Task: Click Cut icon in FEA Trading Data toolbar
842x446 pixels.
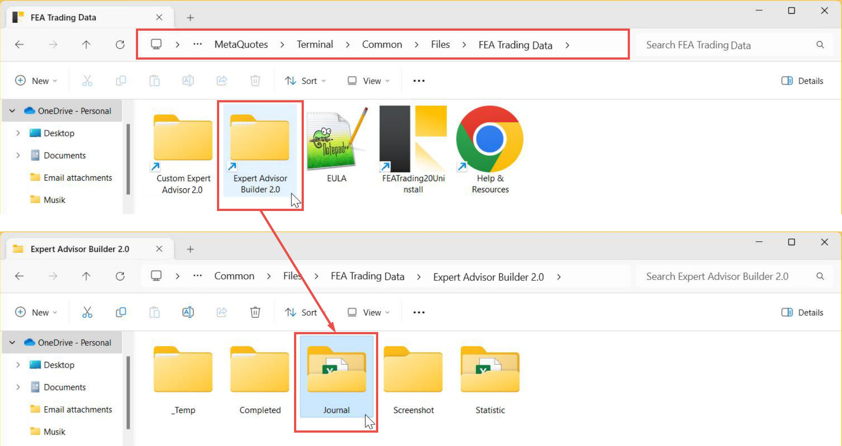Action: coord(87,81)
